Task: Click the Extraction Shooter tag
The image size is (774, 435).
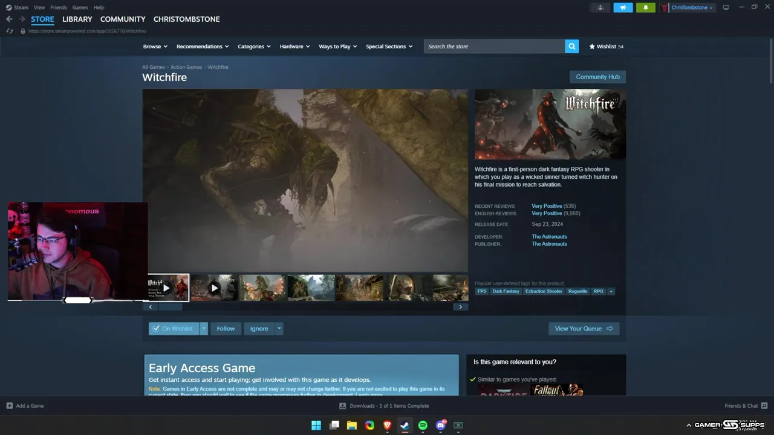Action: click(x=544, y=291)
